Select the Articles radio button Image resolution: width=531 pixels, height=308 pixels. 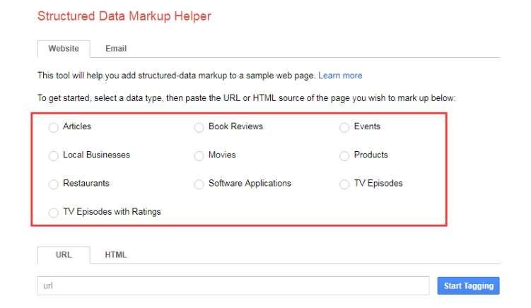pyautogui.click(x=53, y=128)
